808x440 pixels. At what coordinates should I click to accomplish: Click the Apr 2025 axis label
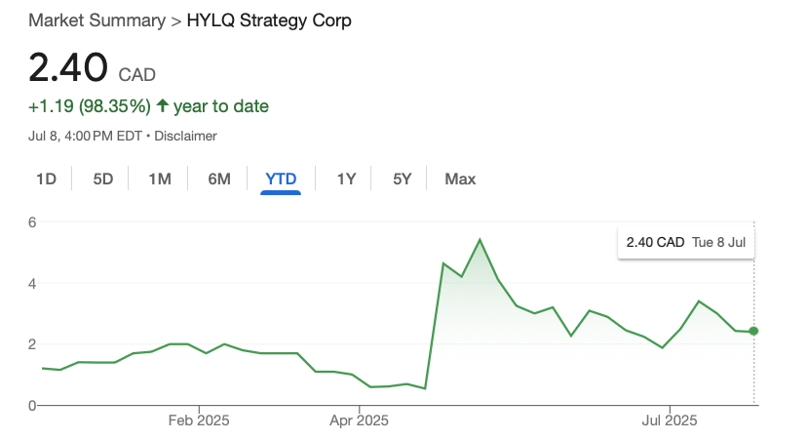coord(360,420)
